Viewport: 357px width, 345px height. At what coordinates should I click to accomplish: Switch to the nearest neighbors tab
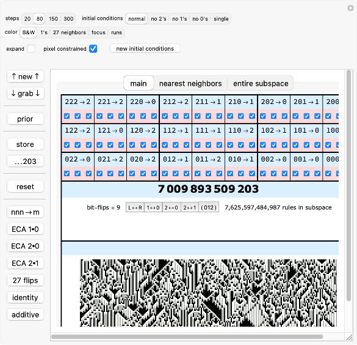click(190, 84)
